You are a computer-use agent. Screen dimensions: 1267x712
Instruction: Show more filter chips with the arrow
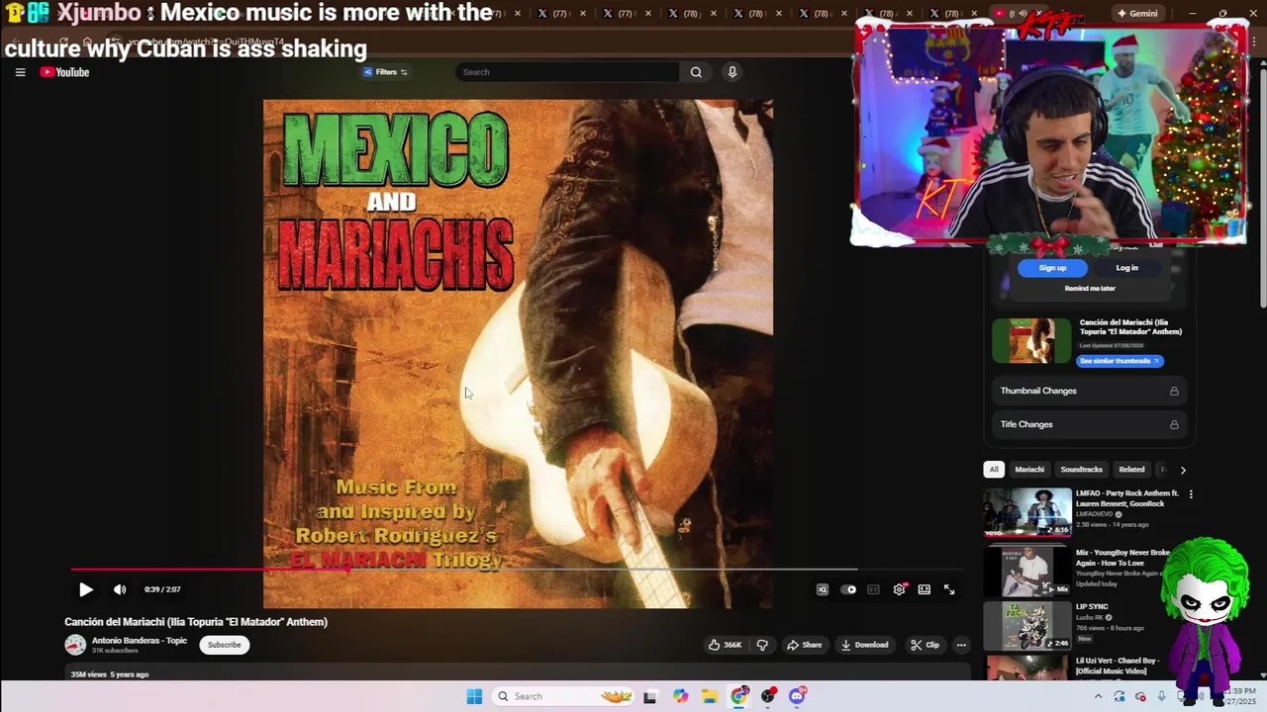(x=1183, y=470)
